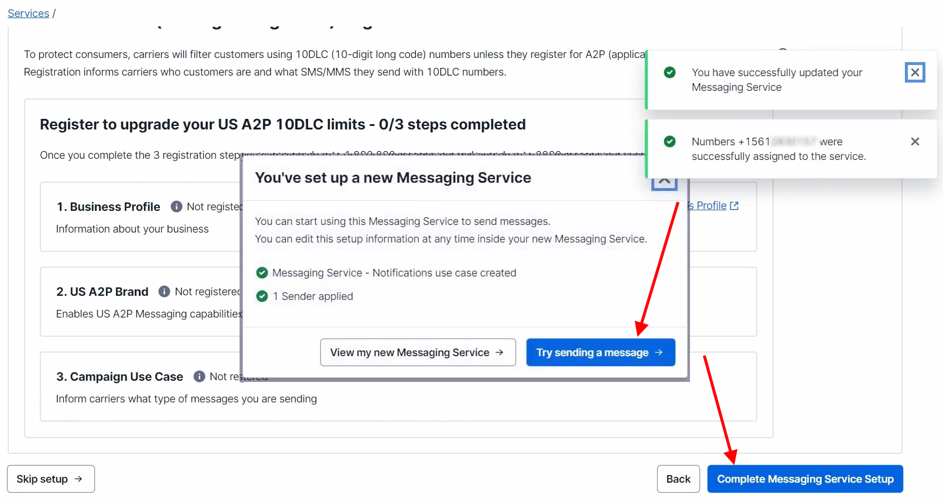This screenshot has width=943, height=502.
Task: Open the Services breadcrumb link
Action: [x=28, y=13]
